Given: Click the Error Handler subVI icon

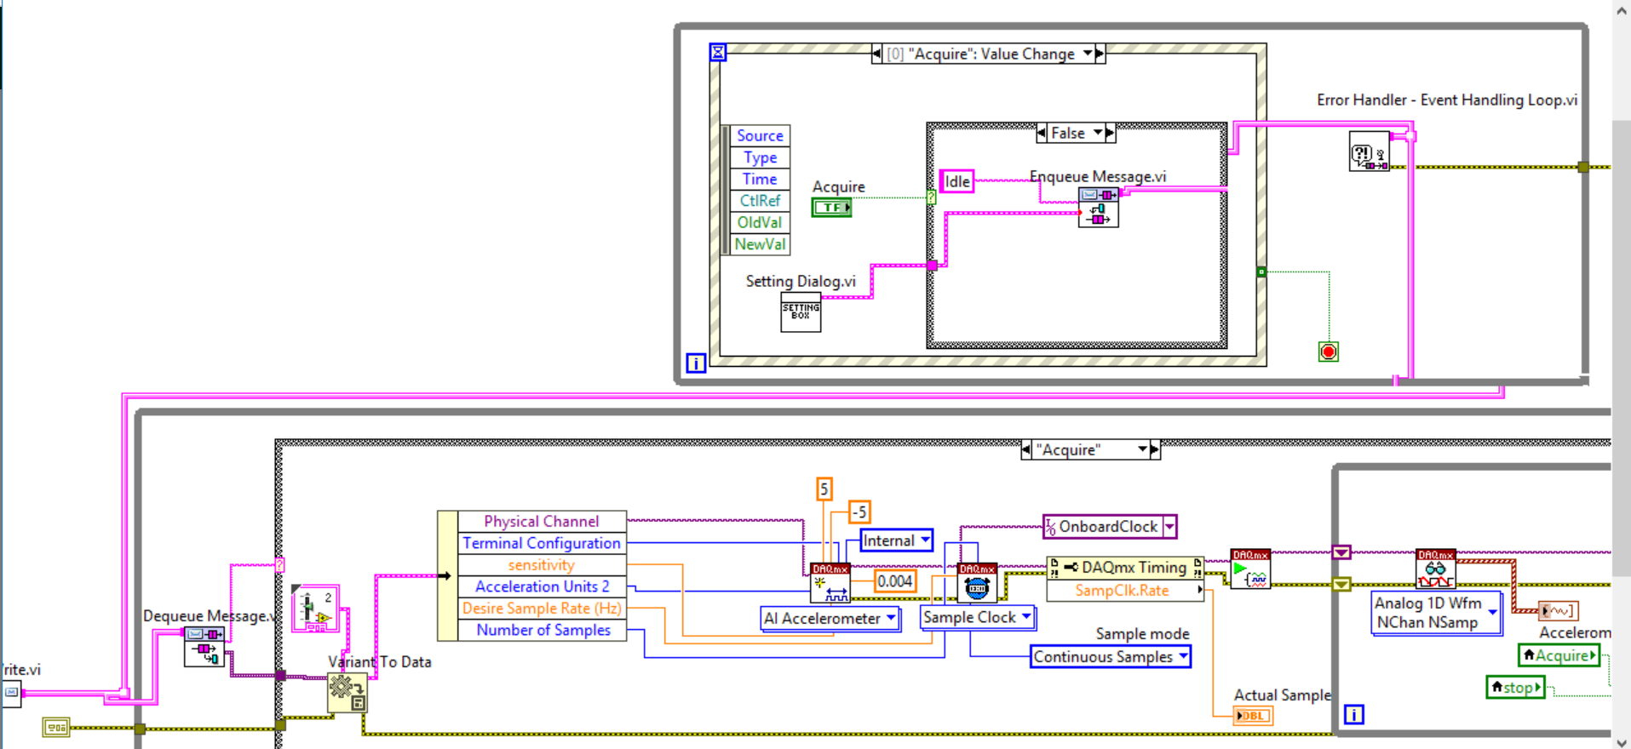Looking at the screenshot, I should 1369,152.
